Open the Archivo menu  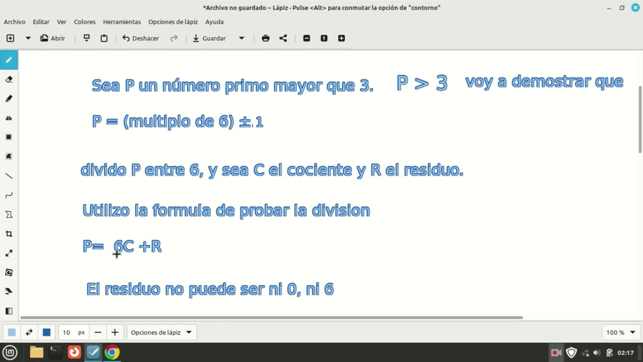15,22
